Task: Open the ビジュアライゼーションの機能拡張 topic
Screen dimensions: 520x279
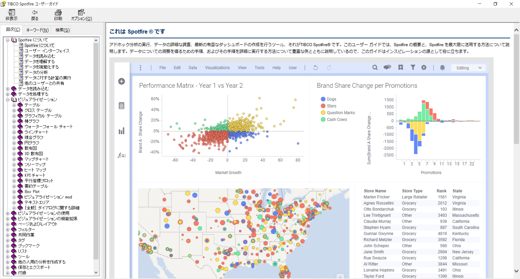Action: coord(48,219)
